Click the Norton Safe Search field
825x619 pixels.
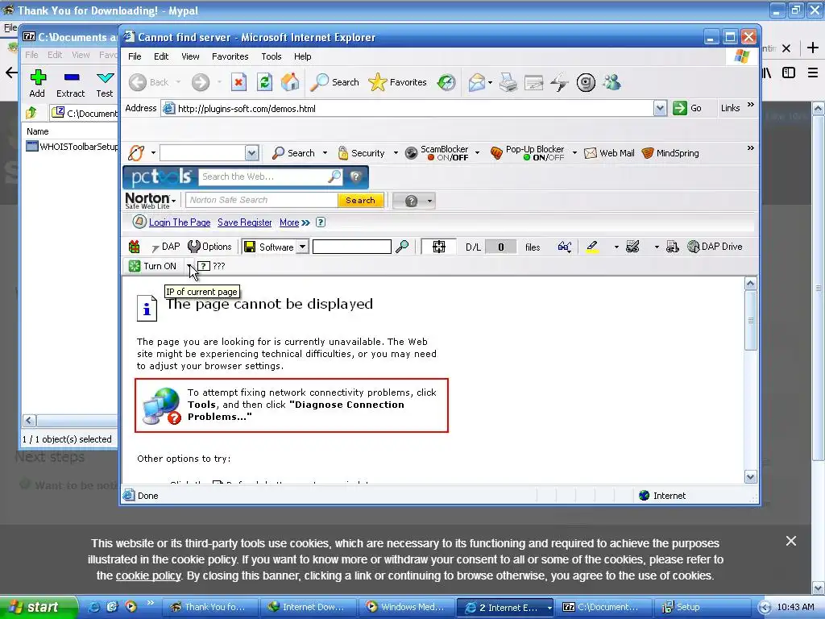coord(262,200)
